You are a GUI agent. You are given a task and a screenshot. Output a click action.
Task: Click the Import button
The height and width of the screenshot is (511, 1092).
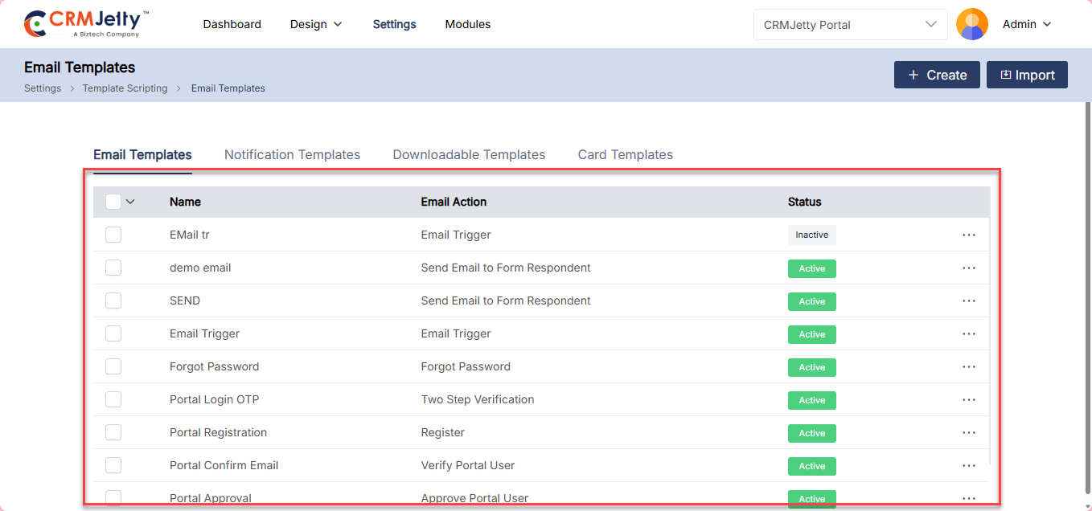coord(1027,75)
